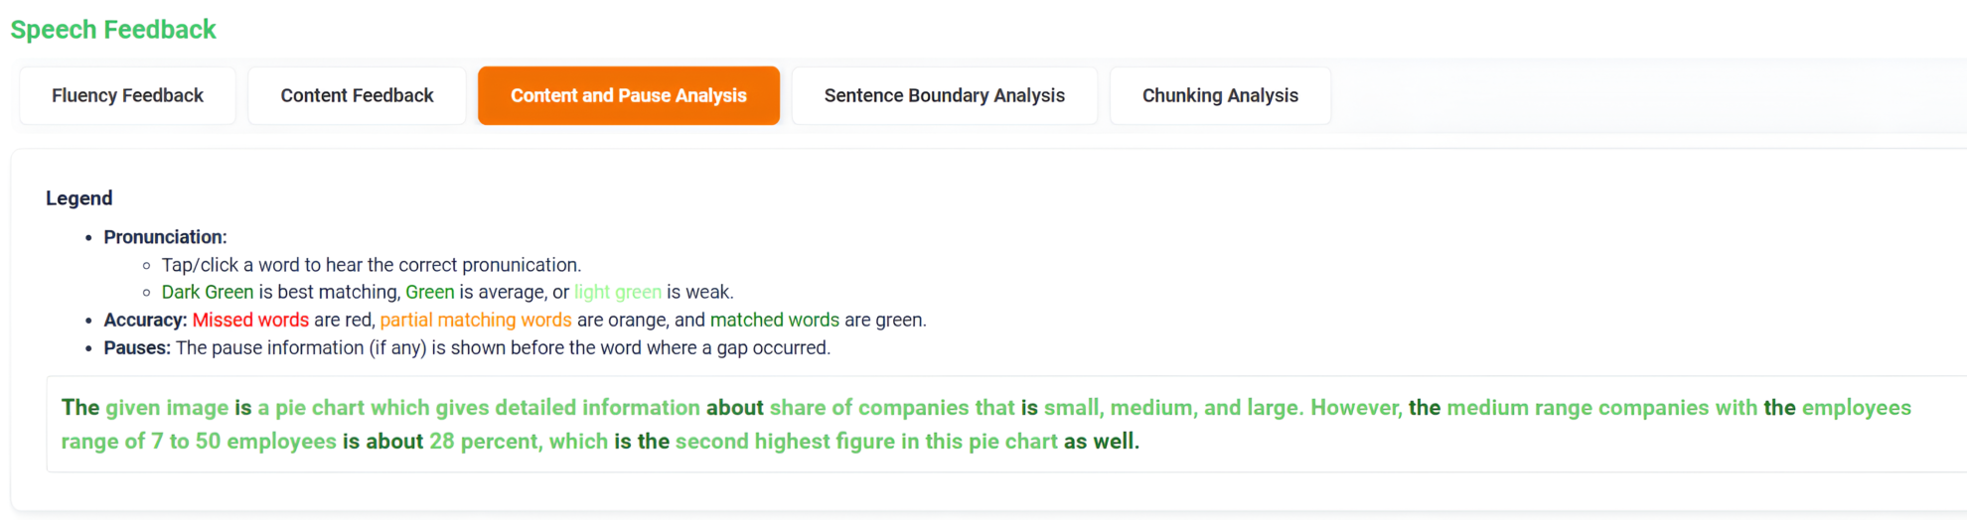The height and width of the screenshot is (520, 1967).
Task: Click the Speech Feedback heading
Action: pyautogui.click(x=113, y=30)
